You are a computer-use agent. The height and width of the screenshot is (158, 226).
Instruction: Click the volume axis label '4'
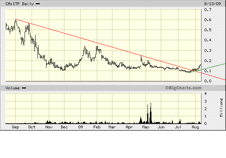[206, 94]
